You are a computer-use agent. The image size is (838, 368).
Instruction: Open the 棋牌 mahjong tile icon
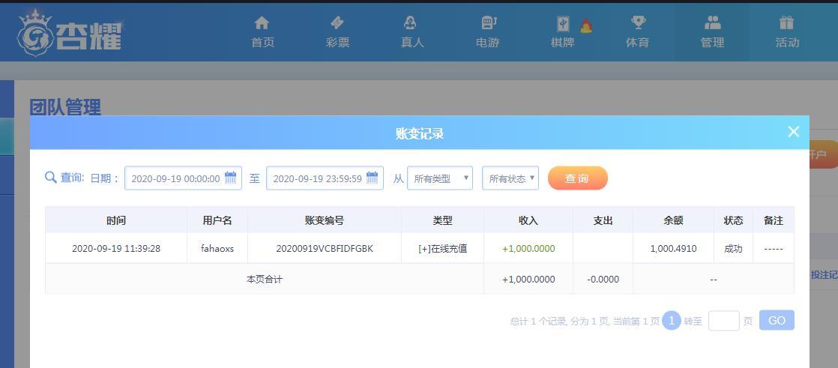[563, 23]
